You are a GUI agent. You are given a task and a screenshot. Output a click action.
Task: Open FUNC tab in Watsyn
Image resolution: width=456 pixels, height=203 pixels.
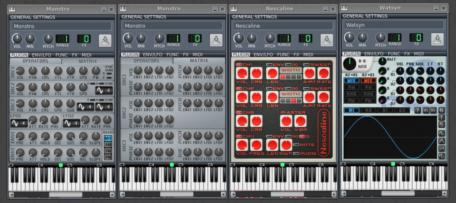[x=394, y=54]
